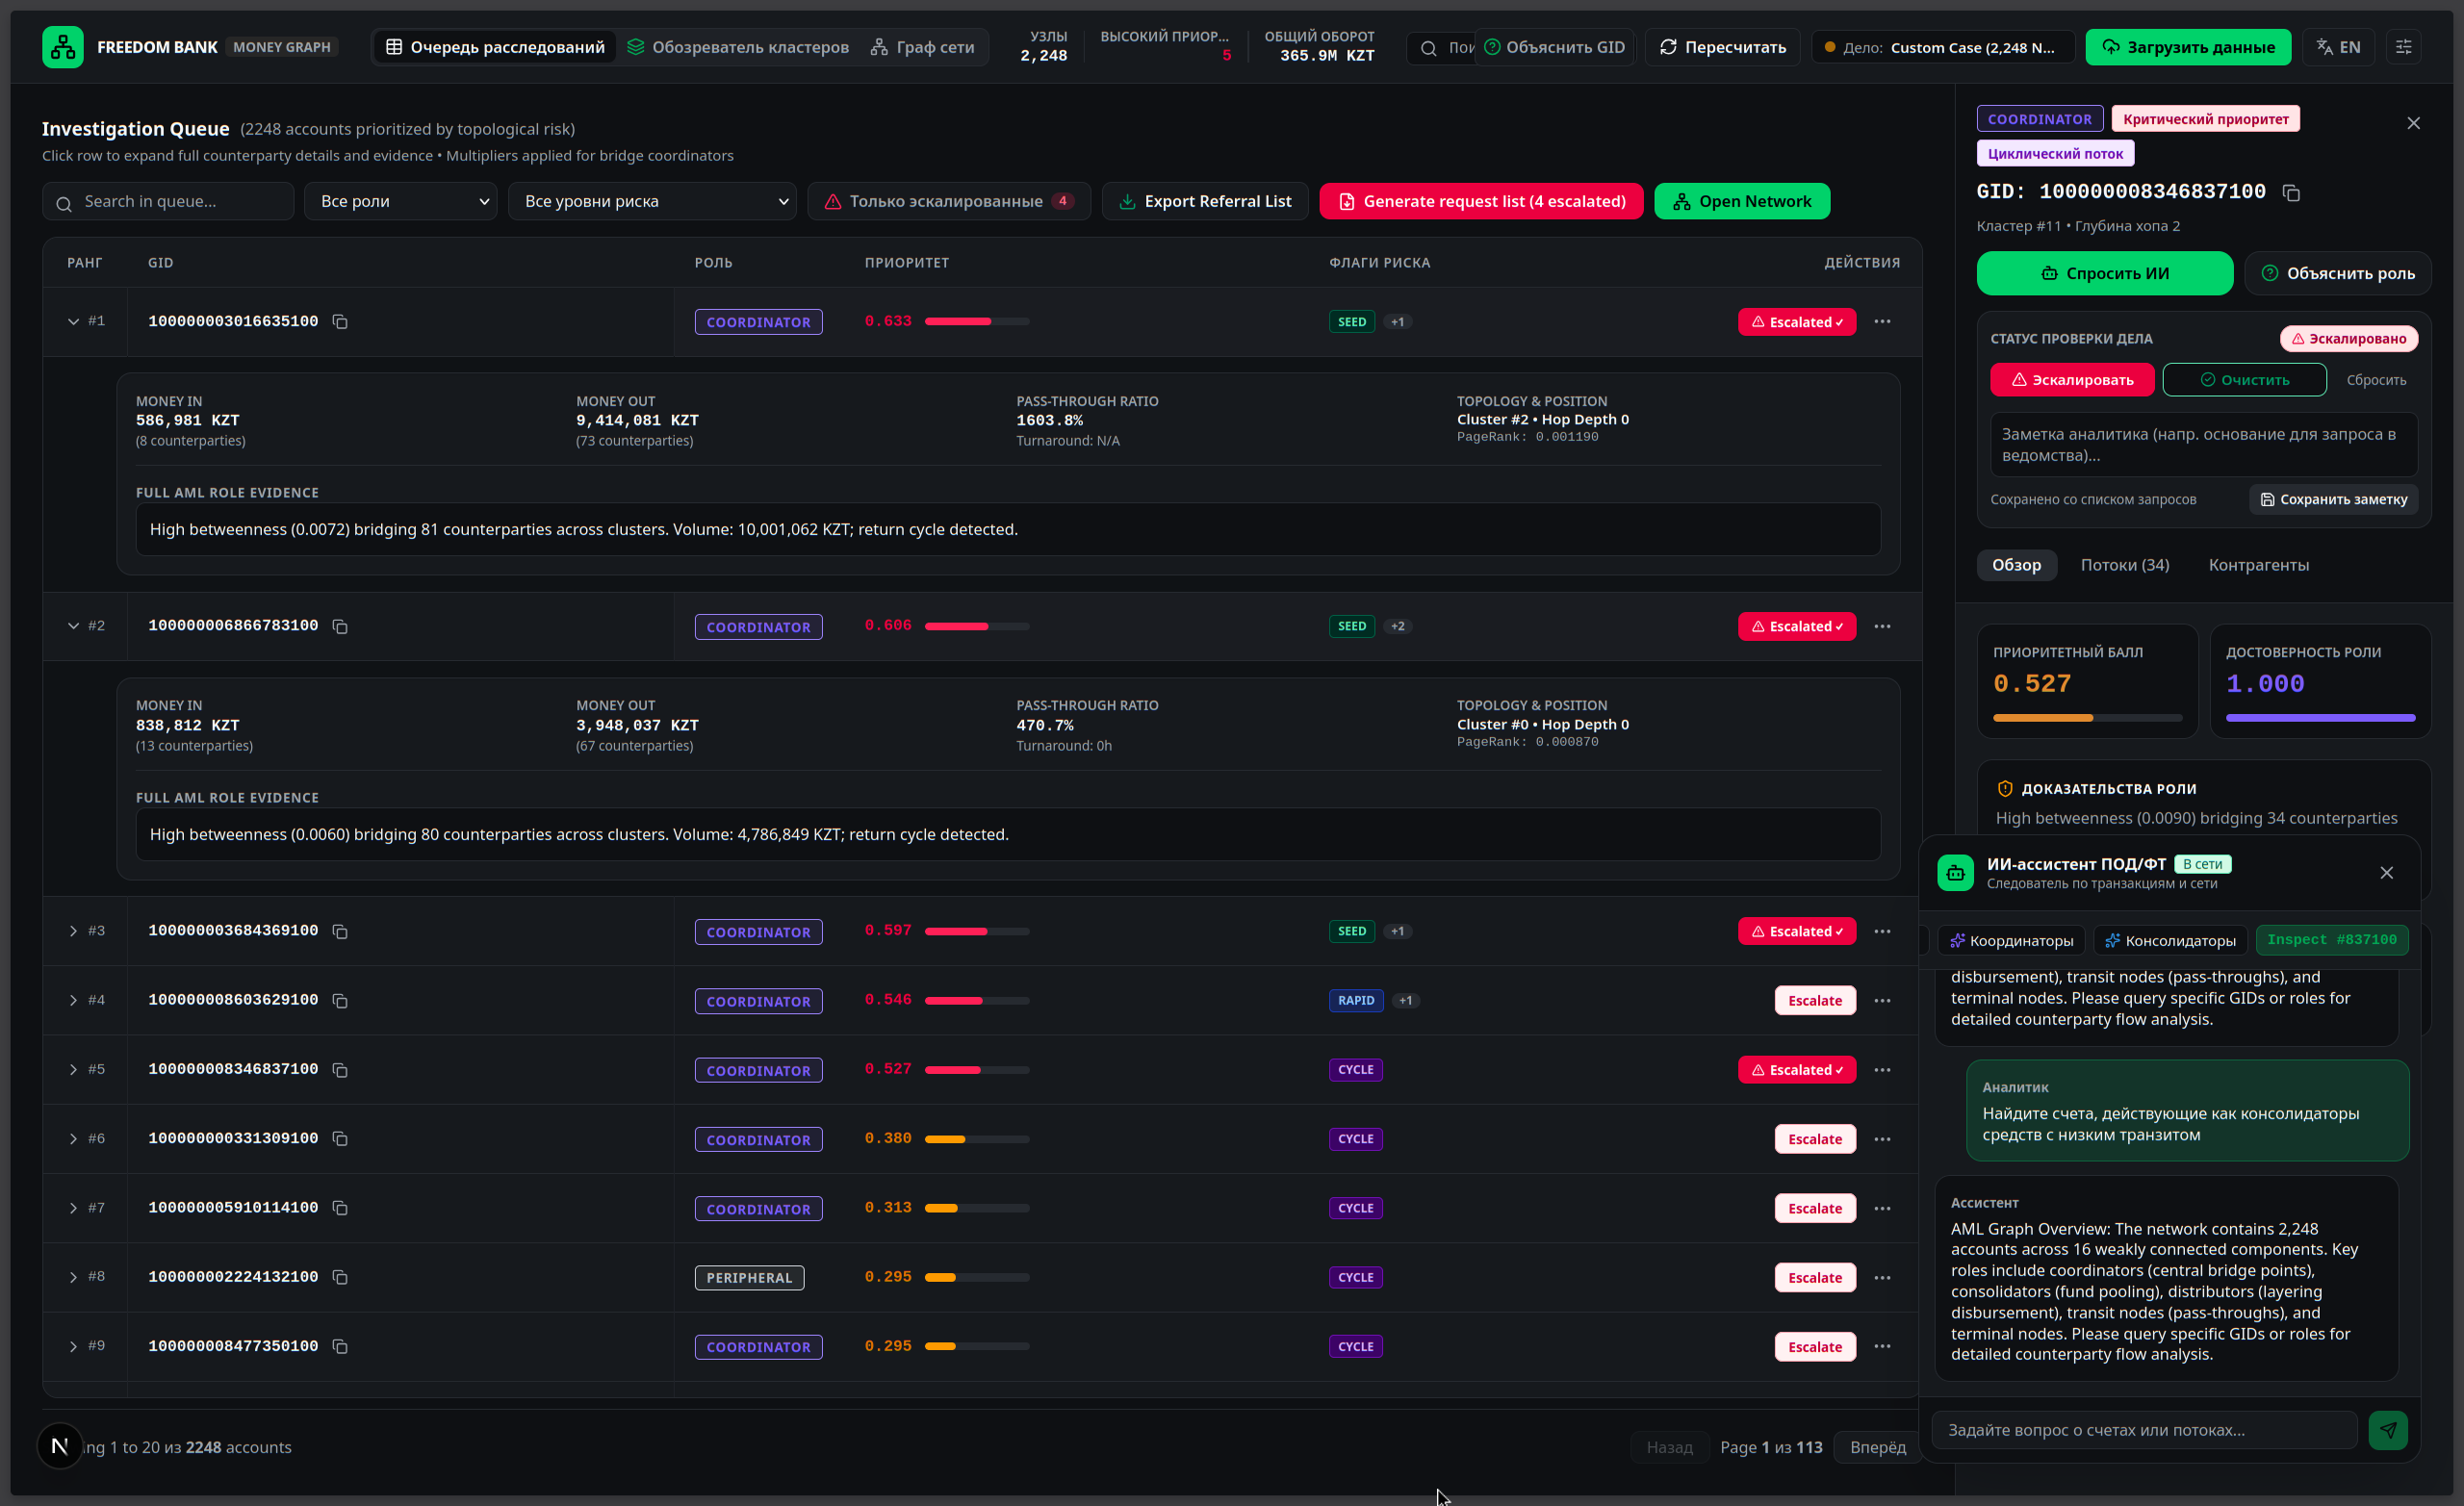Switch interface language to EN
Viewport: 2464px width, 1506px height.
(x=2338, y=47)
